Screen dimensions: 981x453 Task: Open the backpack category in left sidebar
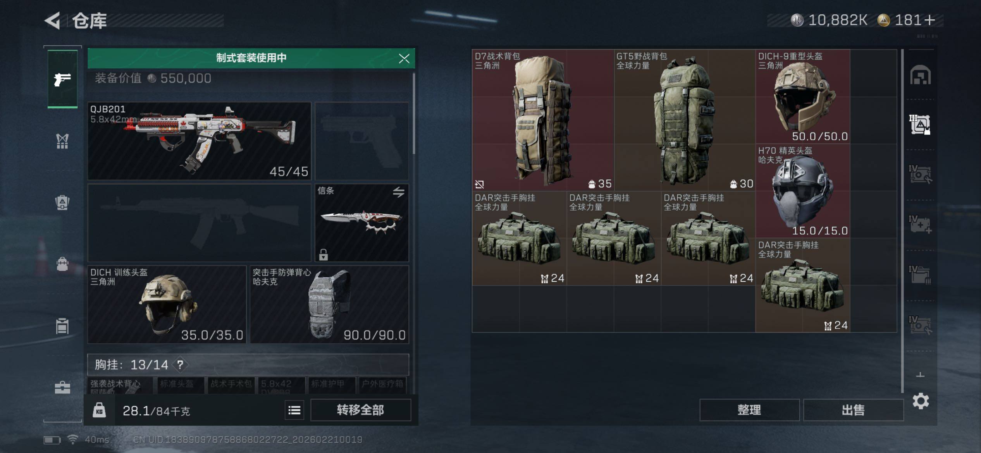click(62, 202)
